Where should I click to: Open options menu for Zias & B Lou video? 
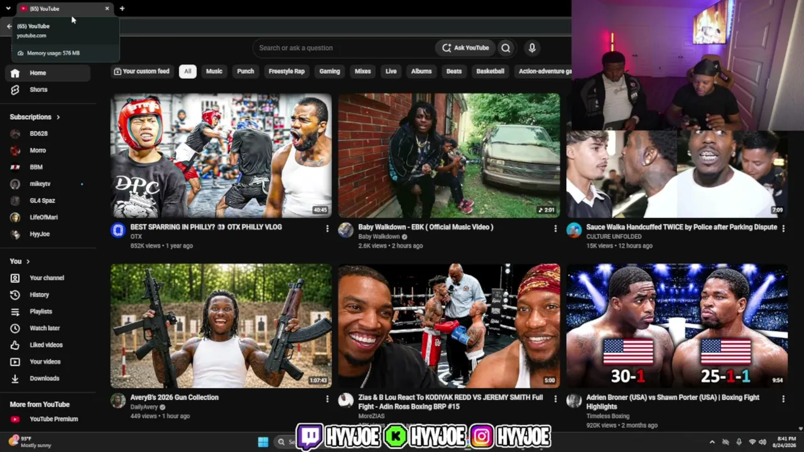click(x=555, y=399)
